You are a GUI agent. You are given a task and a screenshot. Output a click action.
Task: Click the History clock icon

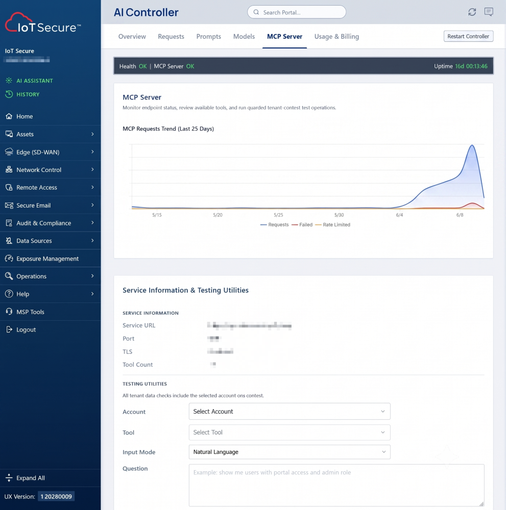(9, 94)
